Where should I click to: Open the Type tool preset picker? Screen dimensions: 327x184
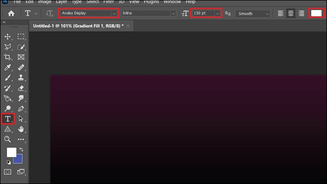pyautogui.click(x=36, y=14)
